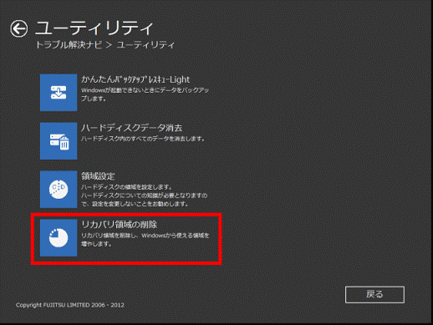Click description 'Windowsが起動できないときにデータをバックアップします'
This screenshot has height=325, width=433.
145,94
